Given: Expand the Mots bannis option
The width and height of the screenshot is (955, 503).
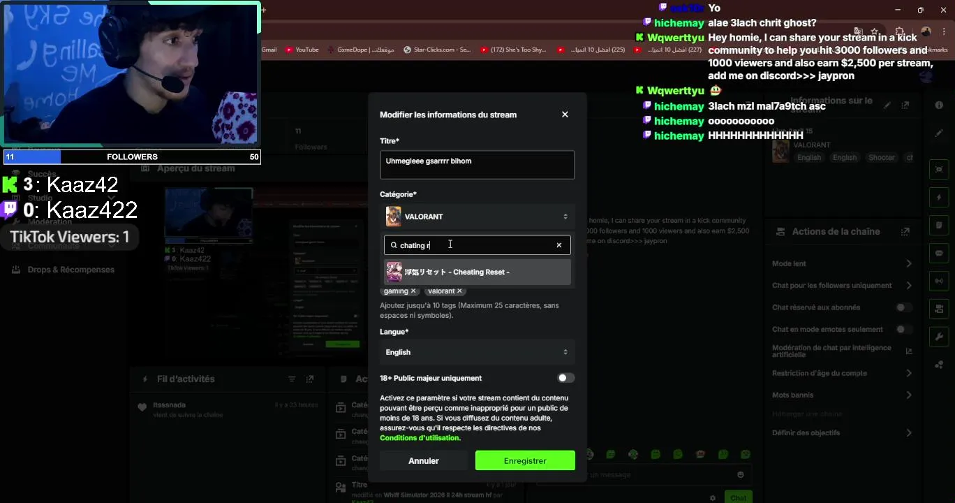Looking at the screenshot, I should click(909, 395).
